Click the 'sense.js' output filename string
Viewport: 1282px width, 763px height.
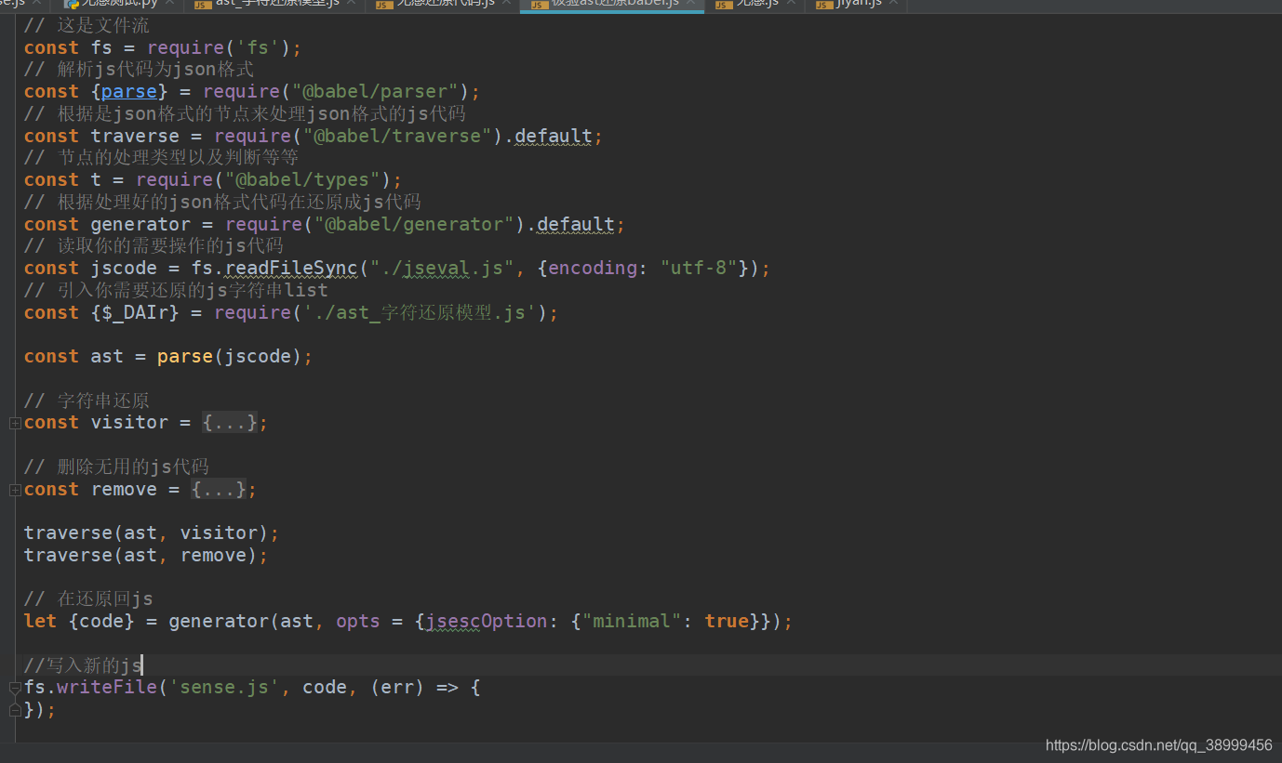224,688
